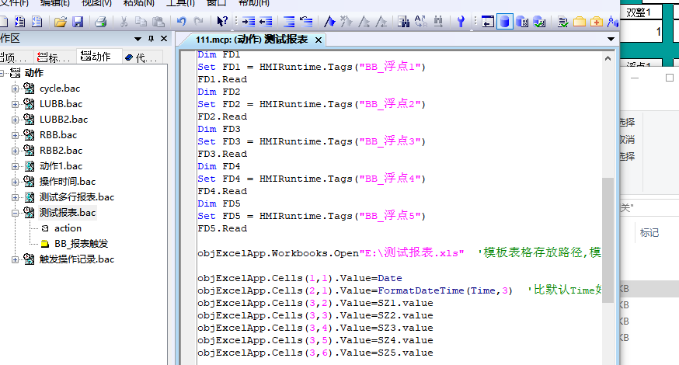Switch to the 动作 workspace tab
The width and height of the screenshot is (679, 365).
tap(95, 57)
